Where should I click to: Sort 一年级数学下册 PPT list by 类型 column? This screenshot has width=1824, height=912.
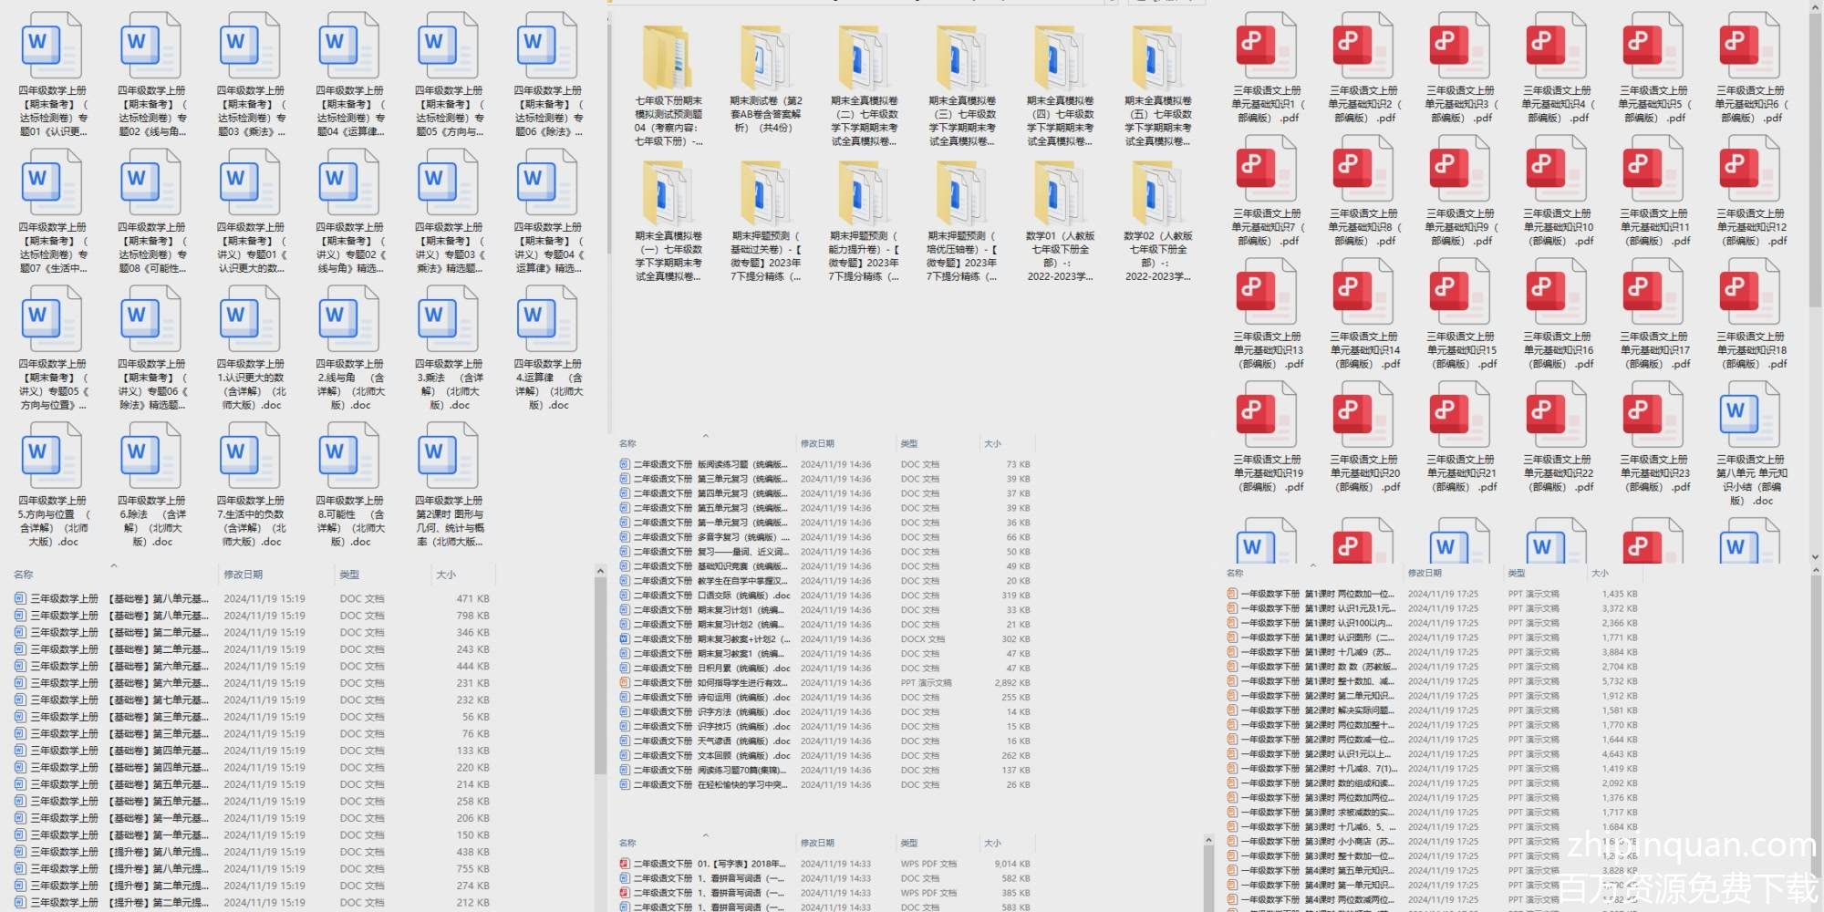click(1517, 573)
